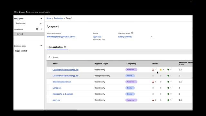Click WebSphere Liberty migration target cell
This screenshot has width=206, height=116.
point(102,76)
